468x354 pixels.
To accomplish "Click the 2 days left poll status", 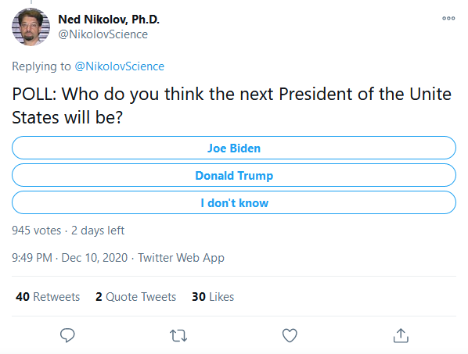I will pos(98,231).
